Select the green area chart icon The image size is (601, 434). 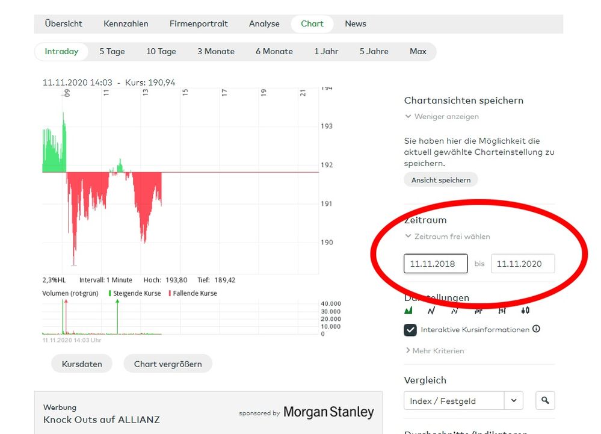tap(408, 311)
